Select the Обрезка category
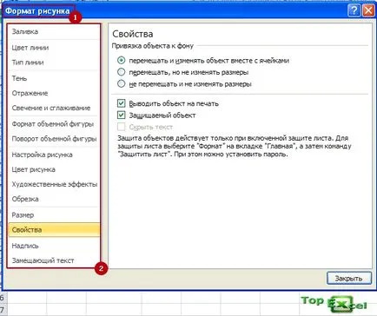Screen dimensions: 377x316 point(54,199)
